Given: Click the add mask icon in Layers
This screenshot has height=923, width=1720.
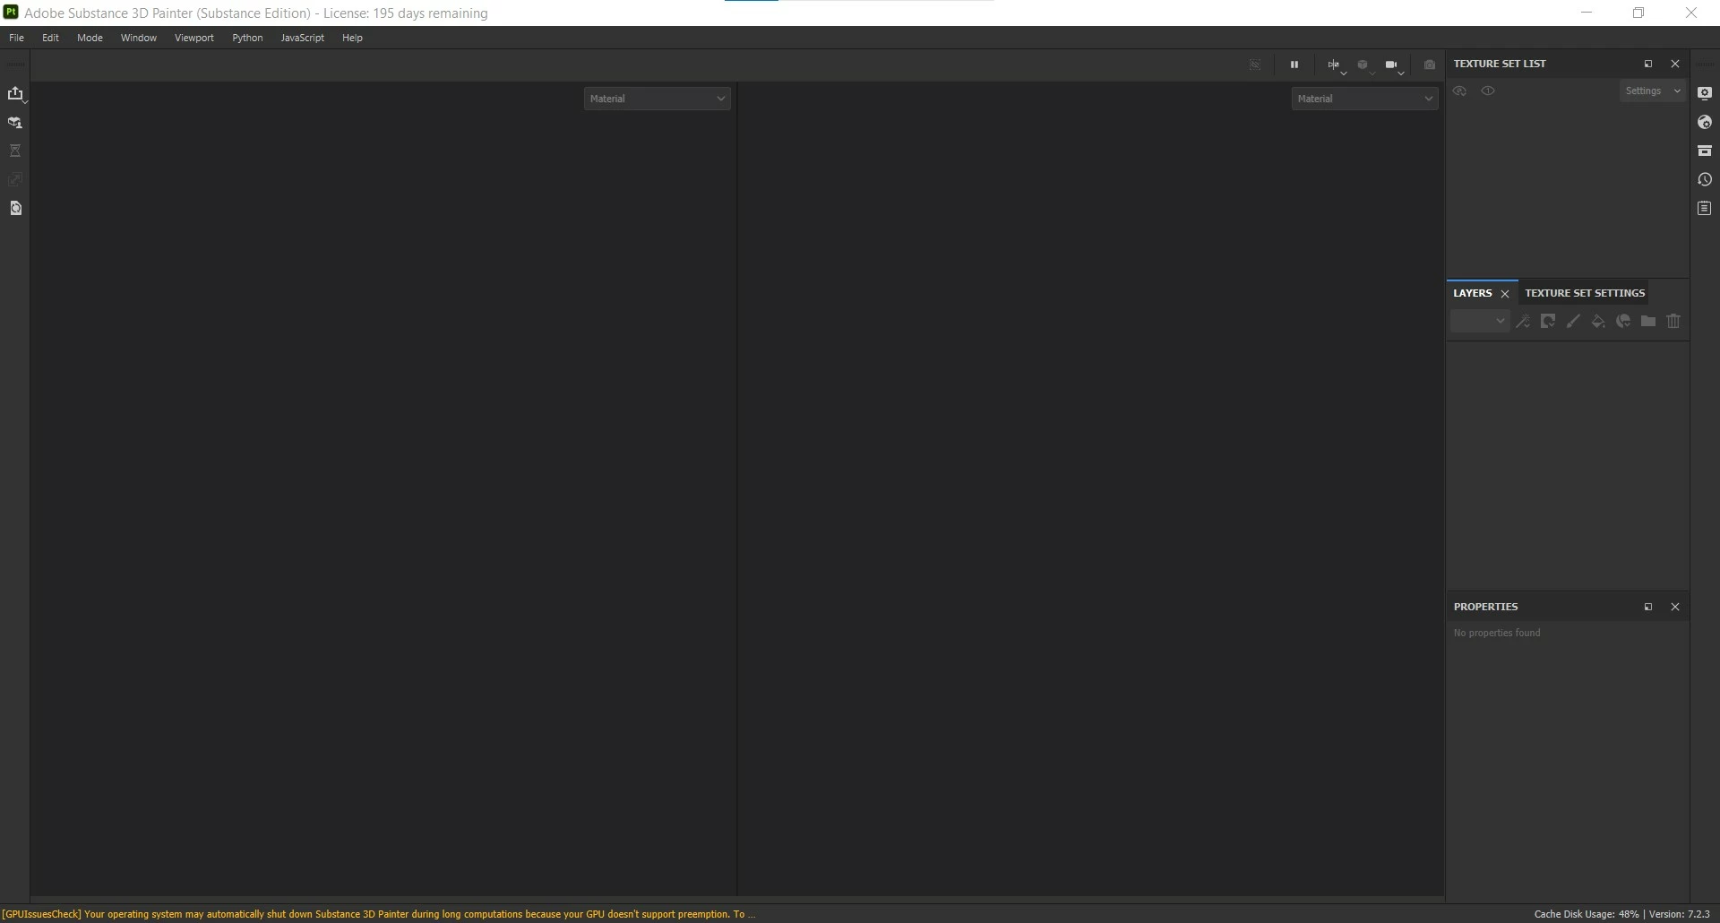Looking at the screenshot, I should pyautogui.click(x=1548, y=321).
